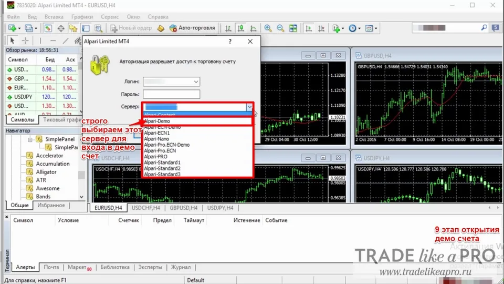This screenshot has width=504, height=284.
Task: Collapse the Сервер dropdown arrow
Action: (249, 107)
